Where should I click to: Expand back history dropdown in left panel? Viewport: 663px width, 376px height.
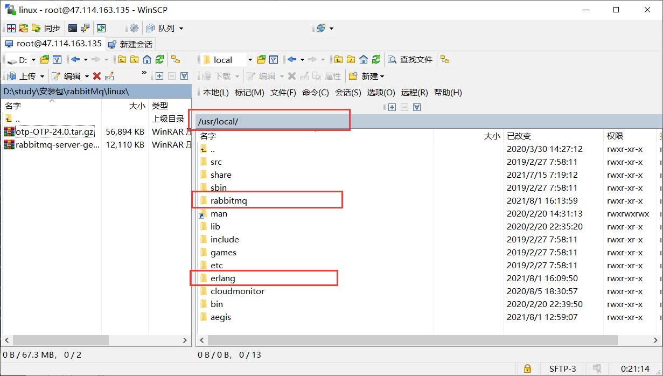pos(85,60)
